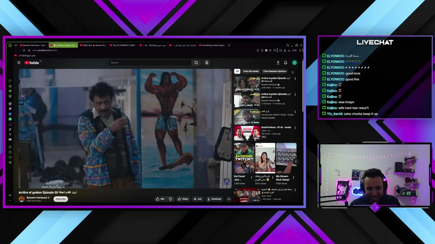Open the sidebar player icon
The image size is (435, 244).
(10, 147)
